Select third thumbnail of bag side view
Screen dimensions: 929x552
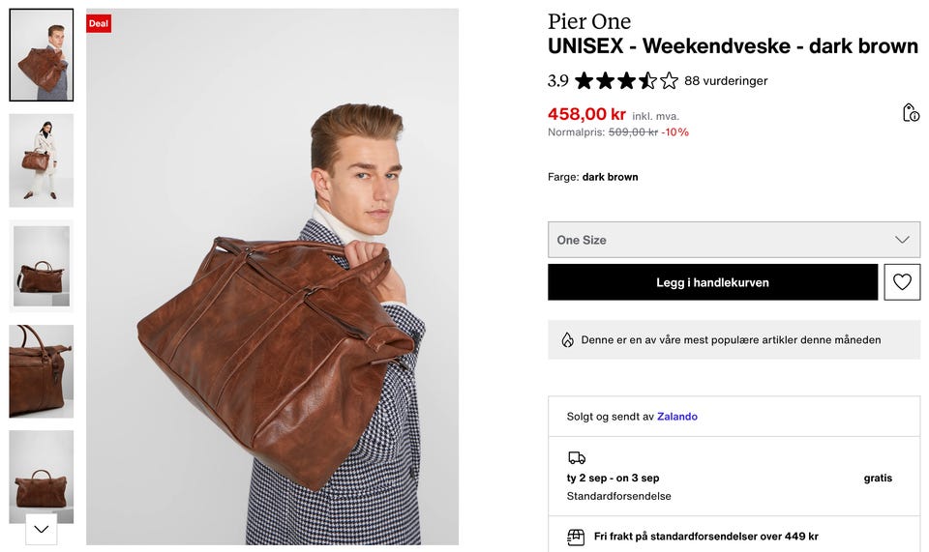[x=42, y=266]
